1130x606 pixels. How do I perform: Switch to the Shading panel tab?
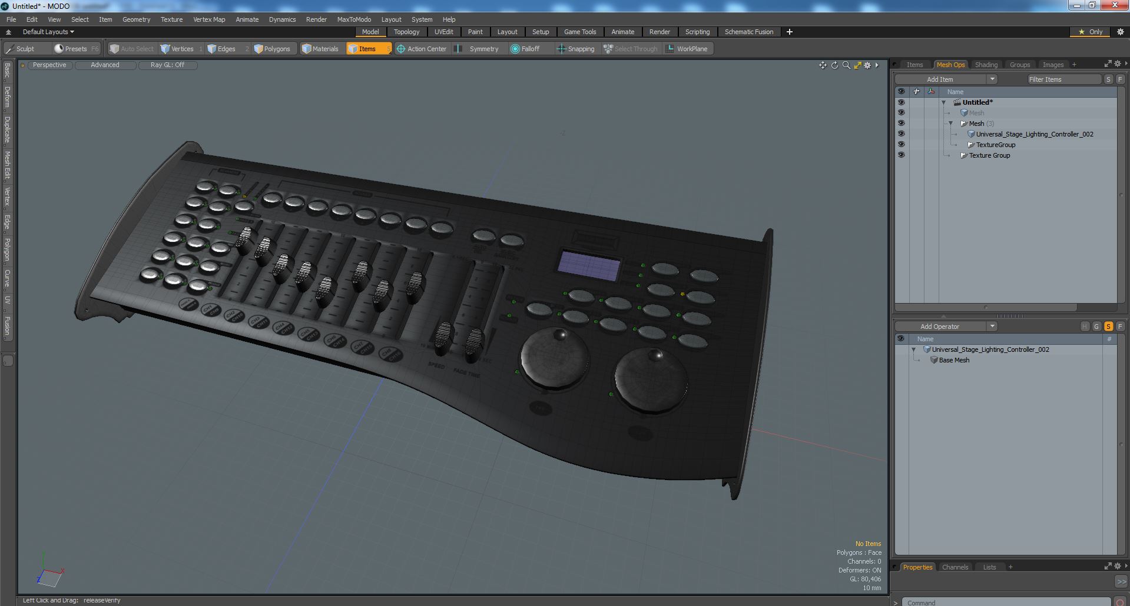[986, 65]
